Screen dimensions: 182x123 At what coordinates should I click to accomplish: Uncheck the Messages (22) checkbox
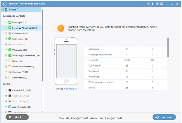(6, 22)
